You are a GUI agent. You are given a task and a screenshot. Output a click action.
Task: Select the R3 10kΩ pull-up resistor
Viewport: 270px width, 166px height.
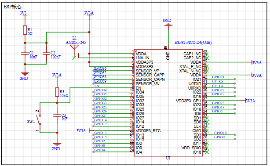click(57, 92)
